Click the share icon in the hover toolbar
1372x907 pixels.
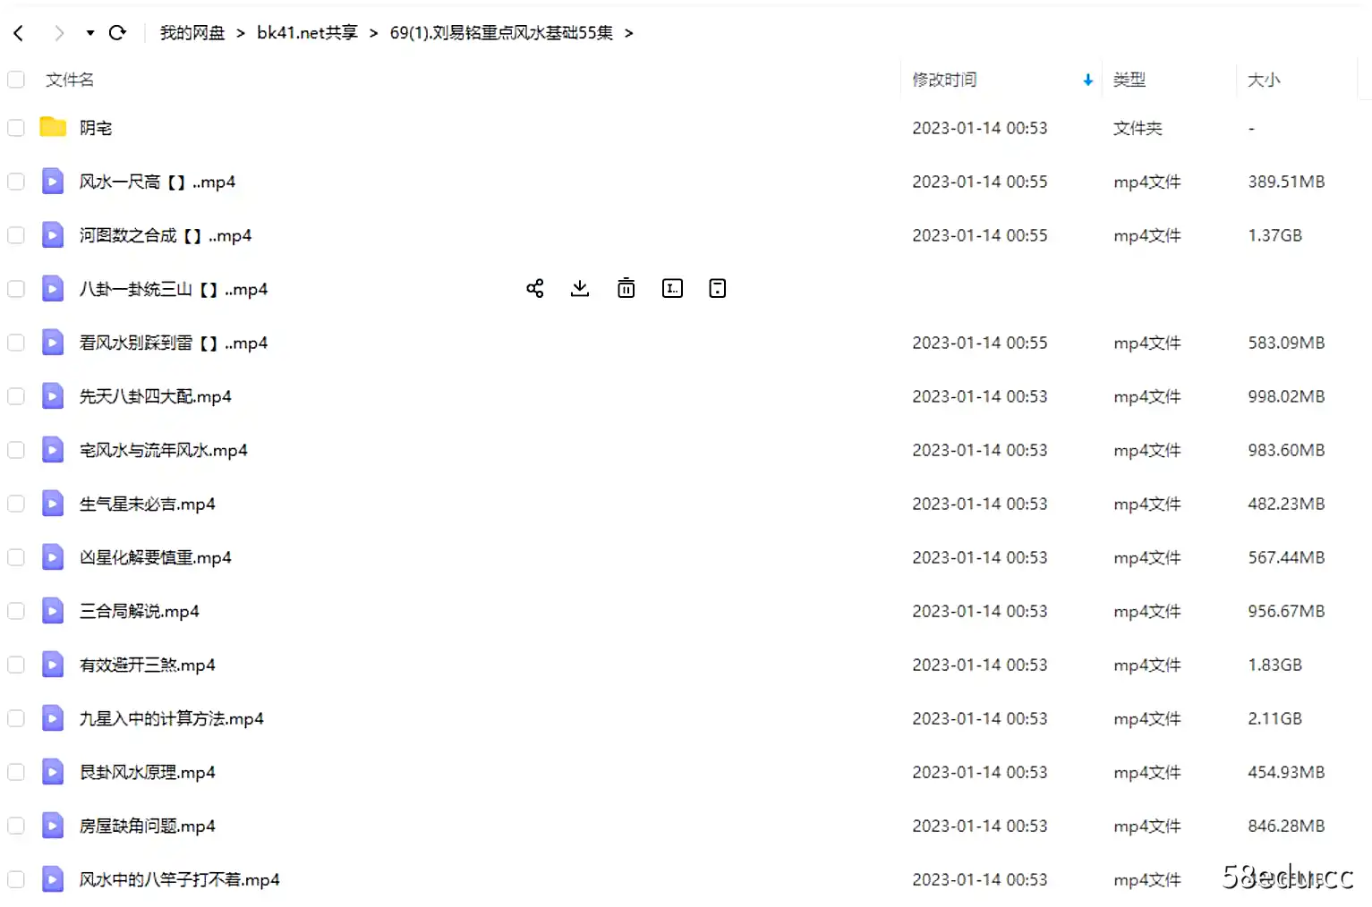pyautogui.click(x=534, y=288)
